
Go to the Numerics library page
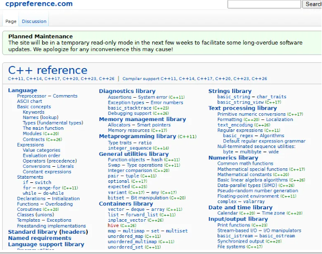click(x=233, y=157)
